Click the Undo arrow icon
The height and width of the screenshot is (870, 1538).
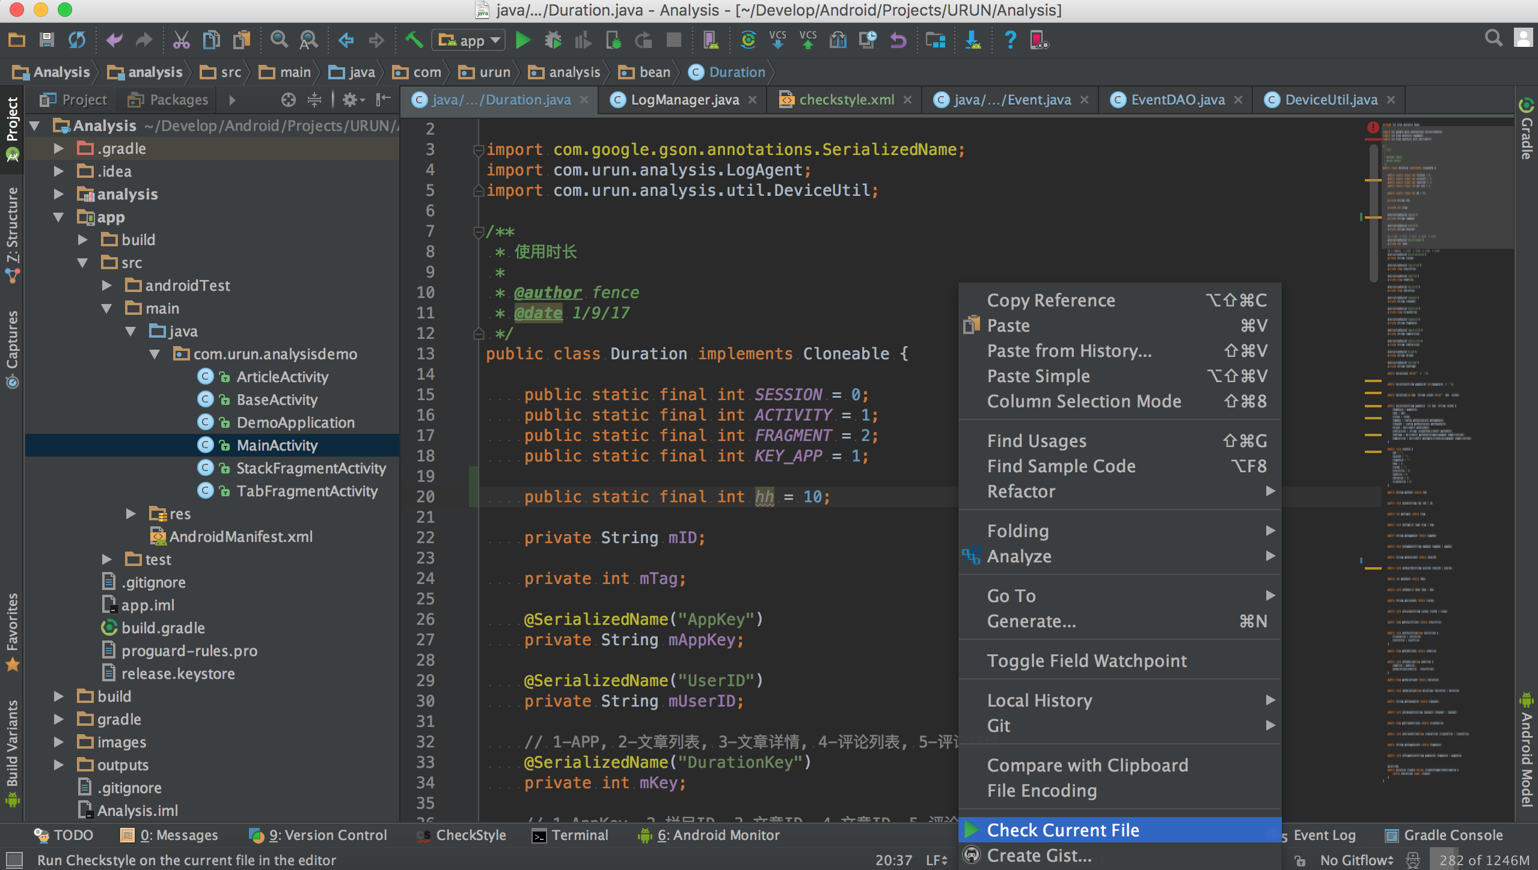(x=114, y=40)
